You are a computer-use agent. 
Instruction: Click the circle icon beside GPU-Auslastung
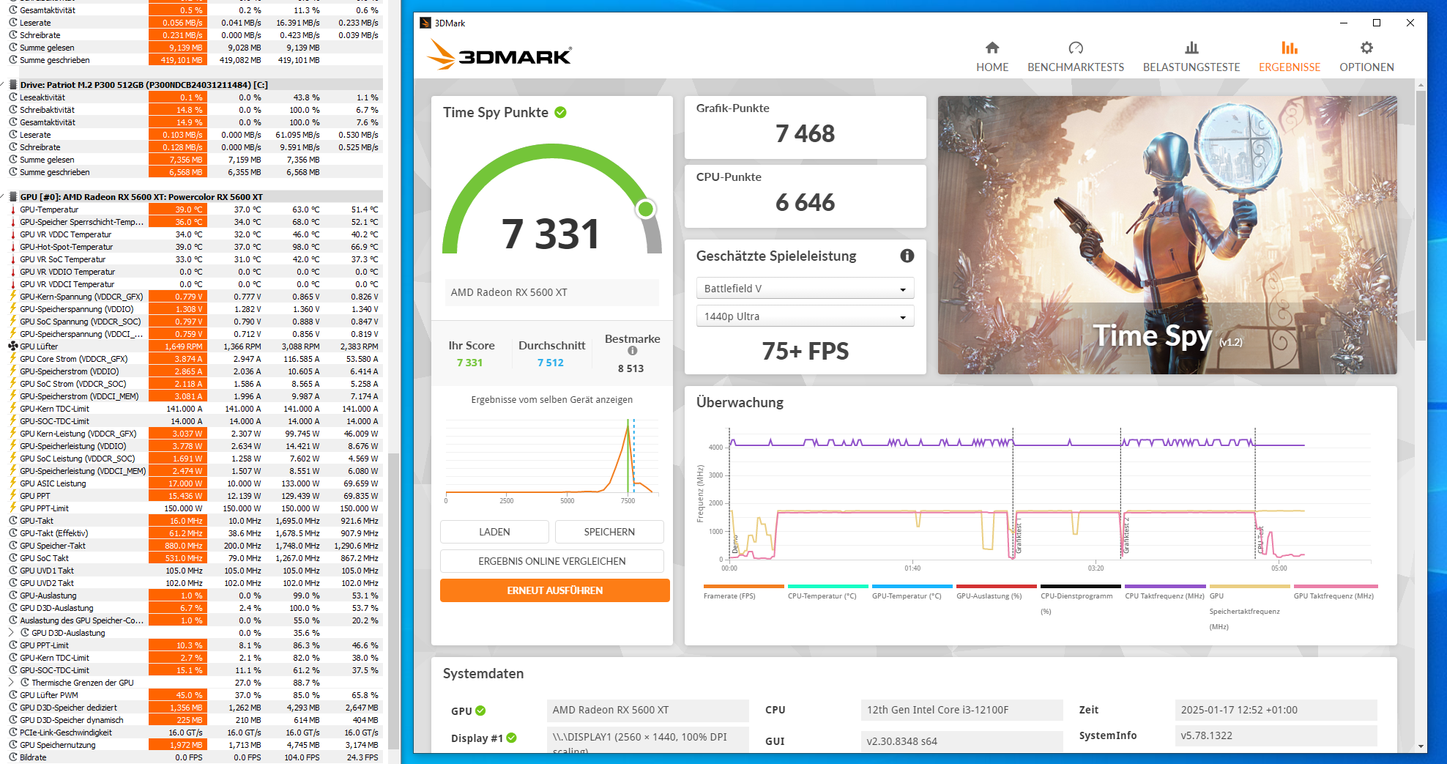[13, 596]
